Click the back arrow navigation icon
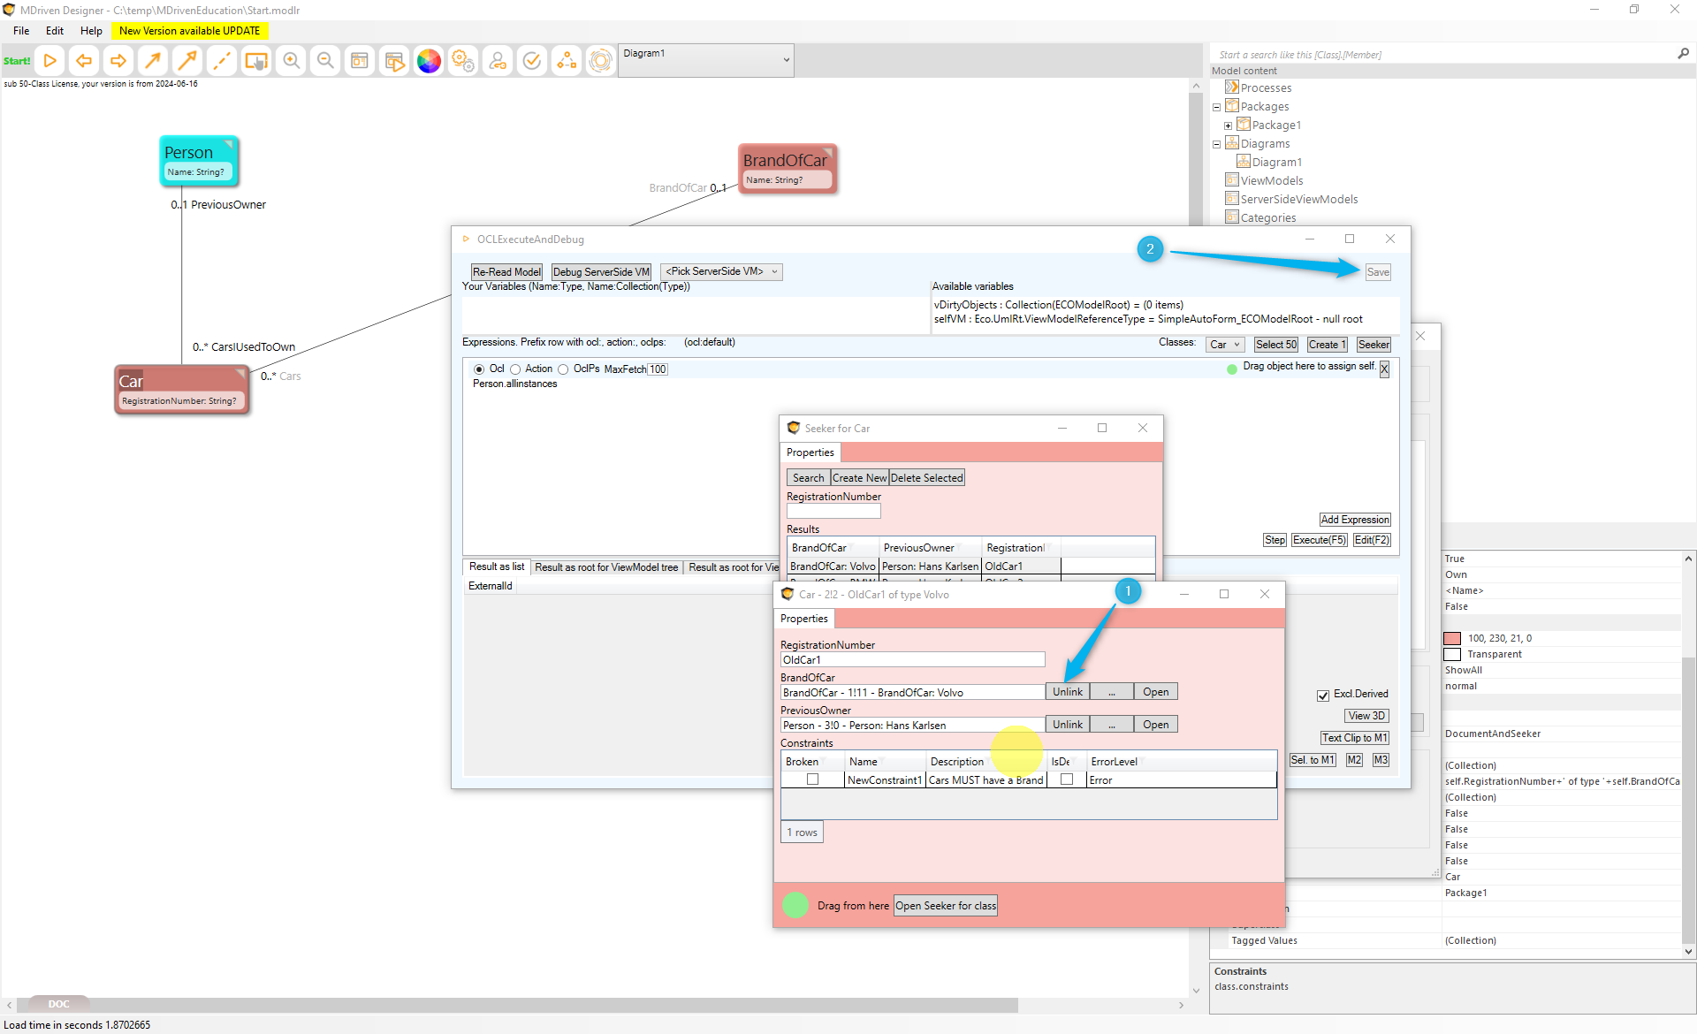Viewport: 1697px width, 1034px height. pyautogui.click(x=84, y=61)
